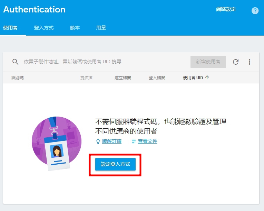
Task: Open the 用量 tab
Action: (101, 28)
